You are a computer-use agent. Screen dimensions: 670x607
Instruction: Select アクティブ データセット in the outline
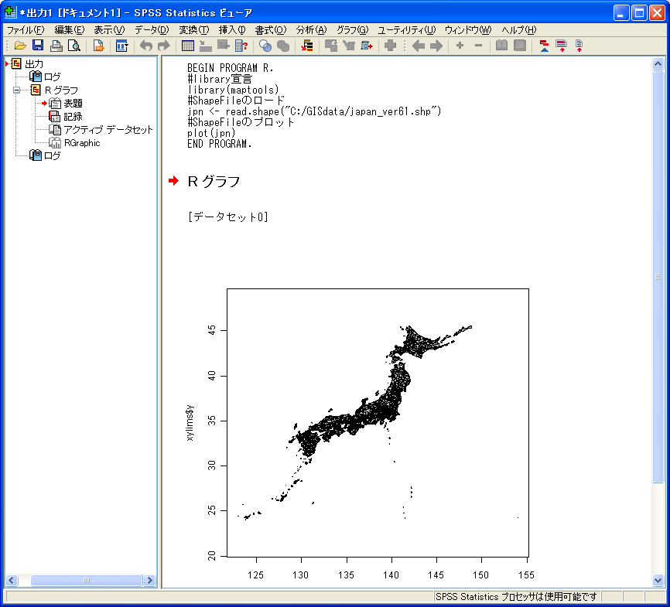pos(108,129)
